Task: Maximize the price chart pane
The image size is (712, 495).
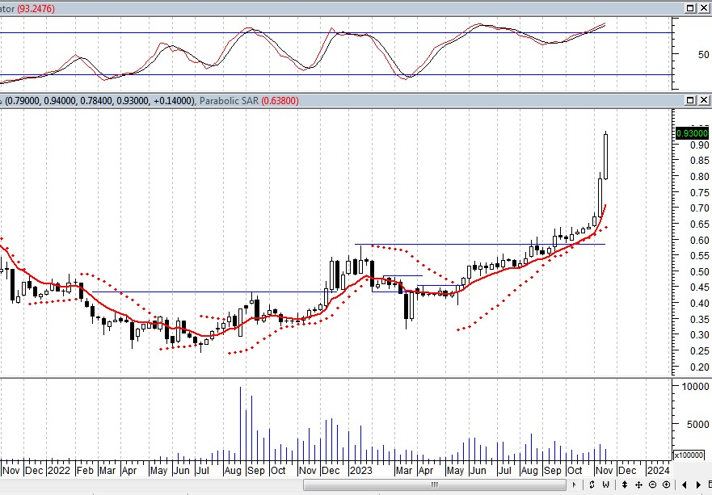Action: pos(689,100)
